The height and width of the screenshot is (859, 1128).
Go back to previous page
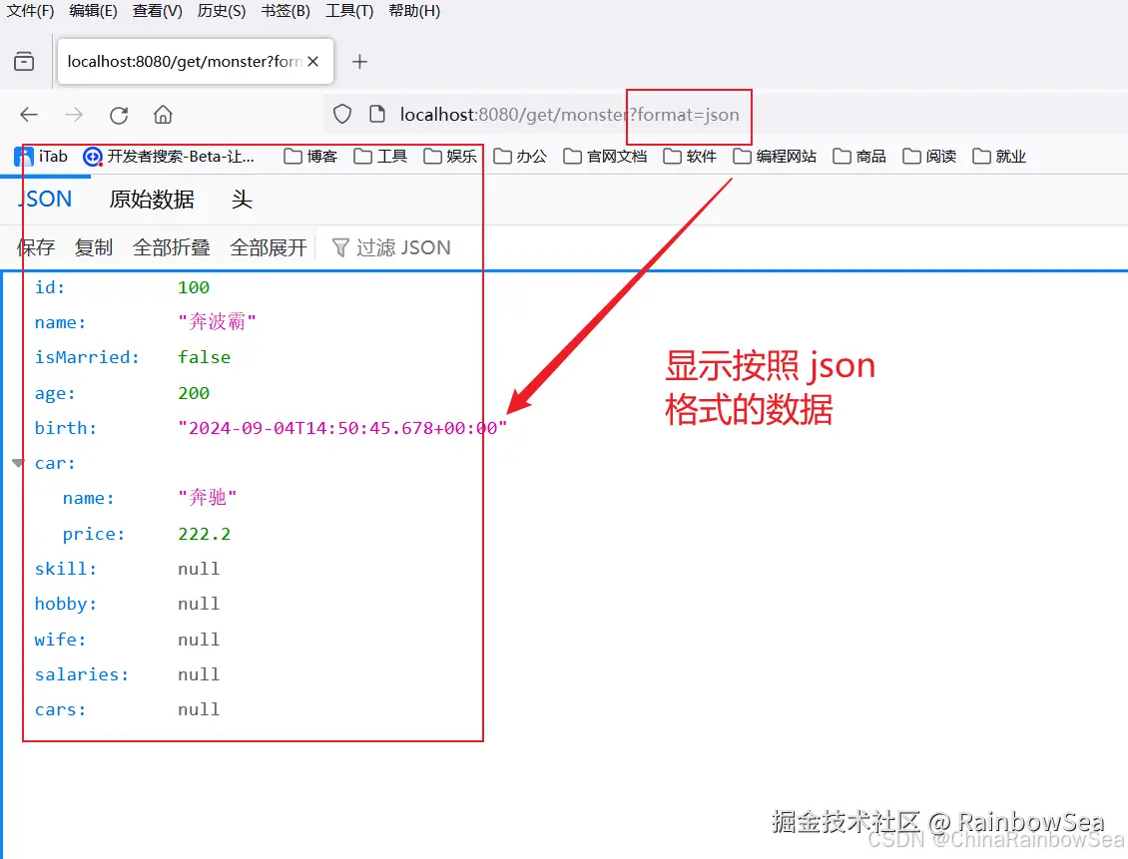pyautogui.click(x=29, y=115)
